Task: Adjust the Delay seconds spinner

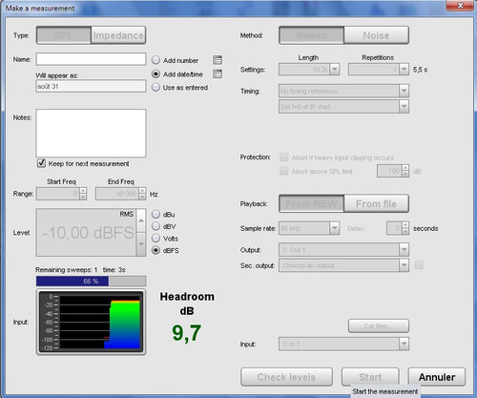Action: click(x=405, y=228)
